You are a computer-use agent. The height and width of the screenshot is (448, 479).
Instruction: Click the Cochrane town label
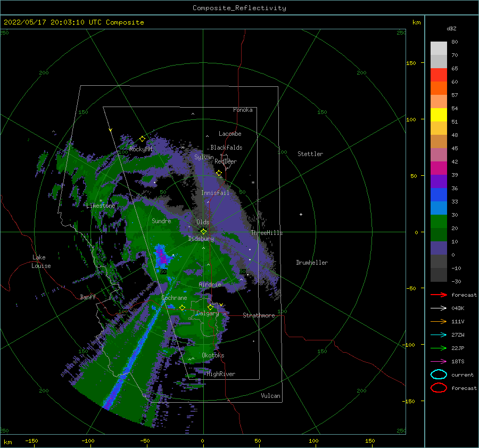tap(174, 298)
